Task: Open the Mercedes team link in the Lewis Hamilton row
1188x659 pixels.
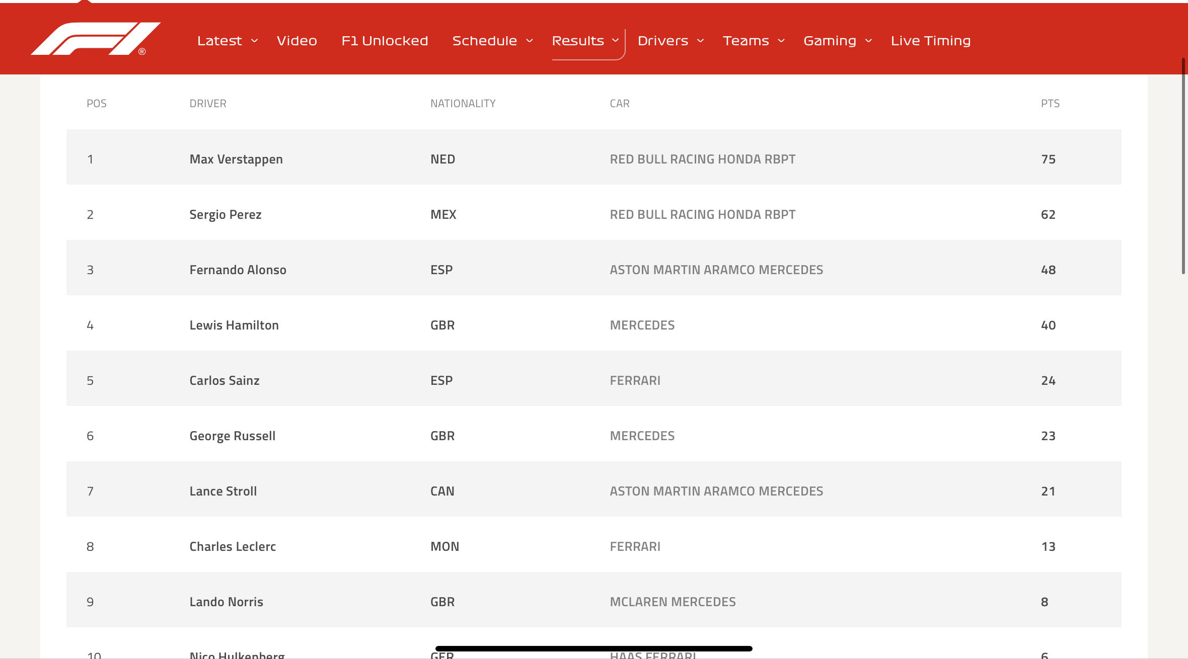Action: coord(642,325)
